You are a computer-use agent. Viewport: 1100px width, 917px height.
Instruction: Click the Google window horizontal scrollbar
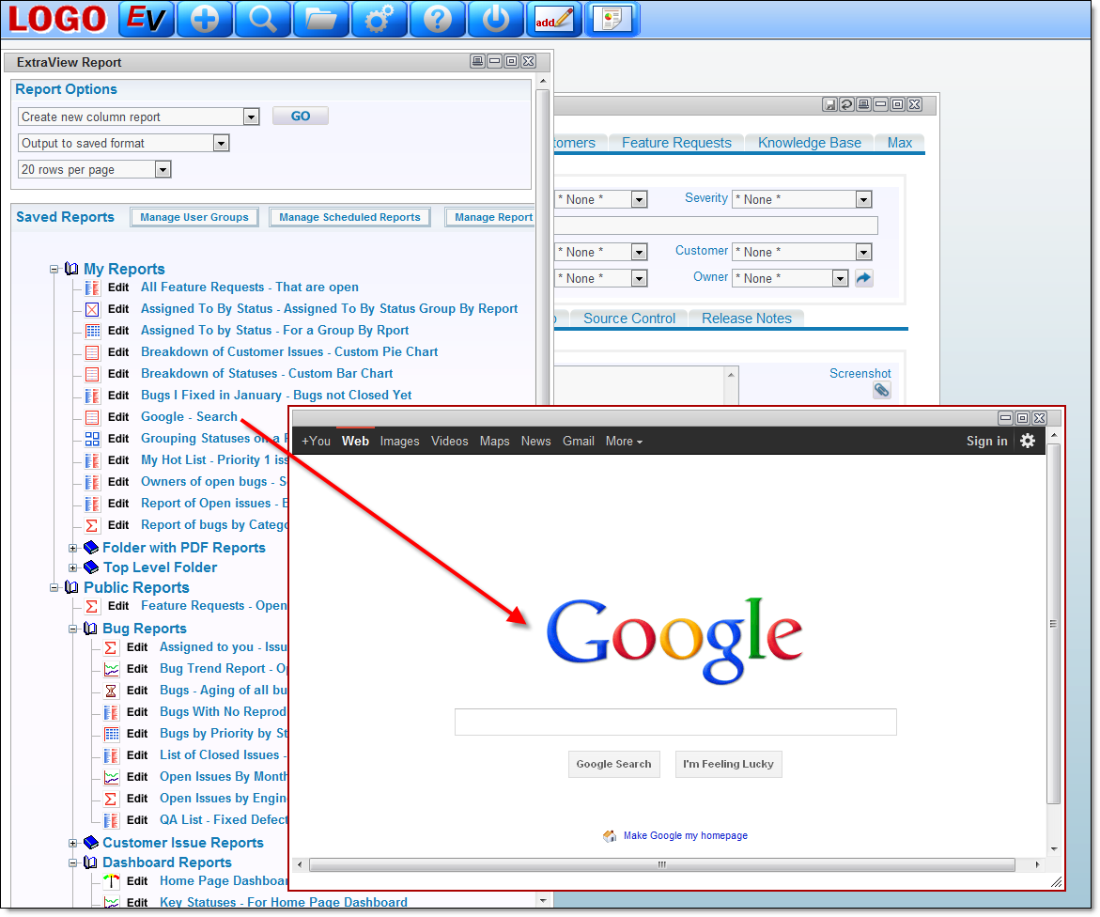(x=662, y=865)
